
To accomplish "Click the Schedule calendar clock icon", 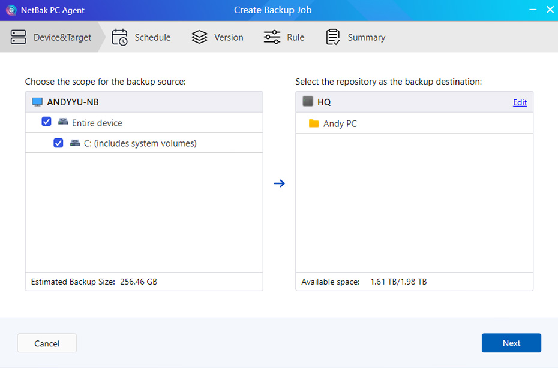I will tap(120, 37).
